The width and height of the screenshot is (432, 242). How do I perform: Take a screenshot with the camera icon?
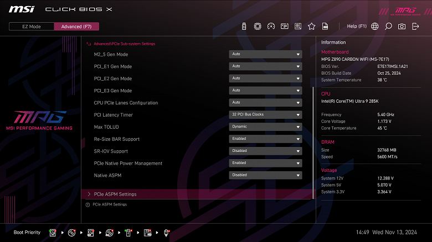coord(402,27)
